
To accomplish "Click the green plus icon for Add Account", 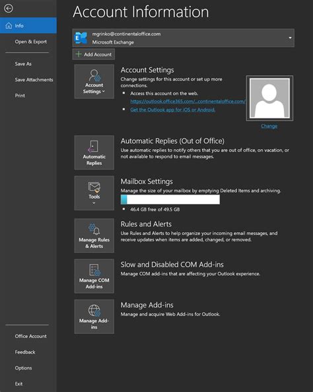I will 79,54.
